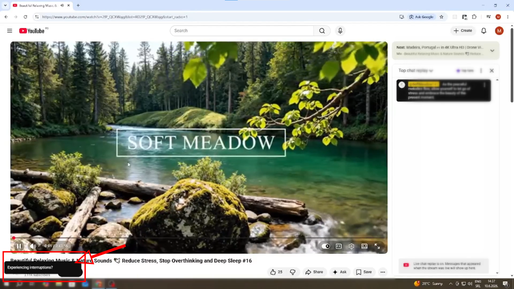Viewport: 514px width, 289px height.
Task: Open chat options three-dot menu
Action: coord(481,71)
